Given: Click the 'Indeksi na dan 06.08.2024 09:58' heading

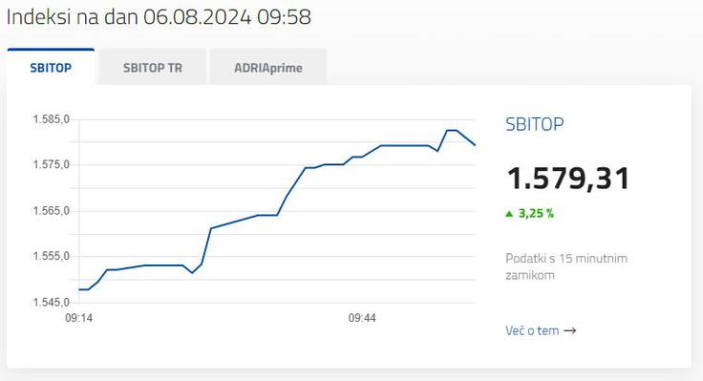Looking at the screenshot, I should [x=159, y=17].
